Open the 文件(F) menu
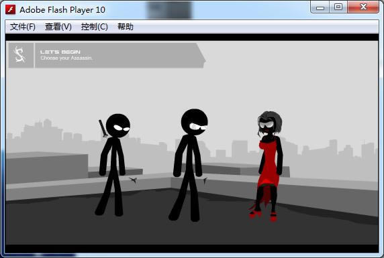Viewport: 384px width, 258px height. 23,27
